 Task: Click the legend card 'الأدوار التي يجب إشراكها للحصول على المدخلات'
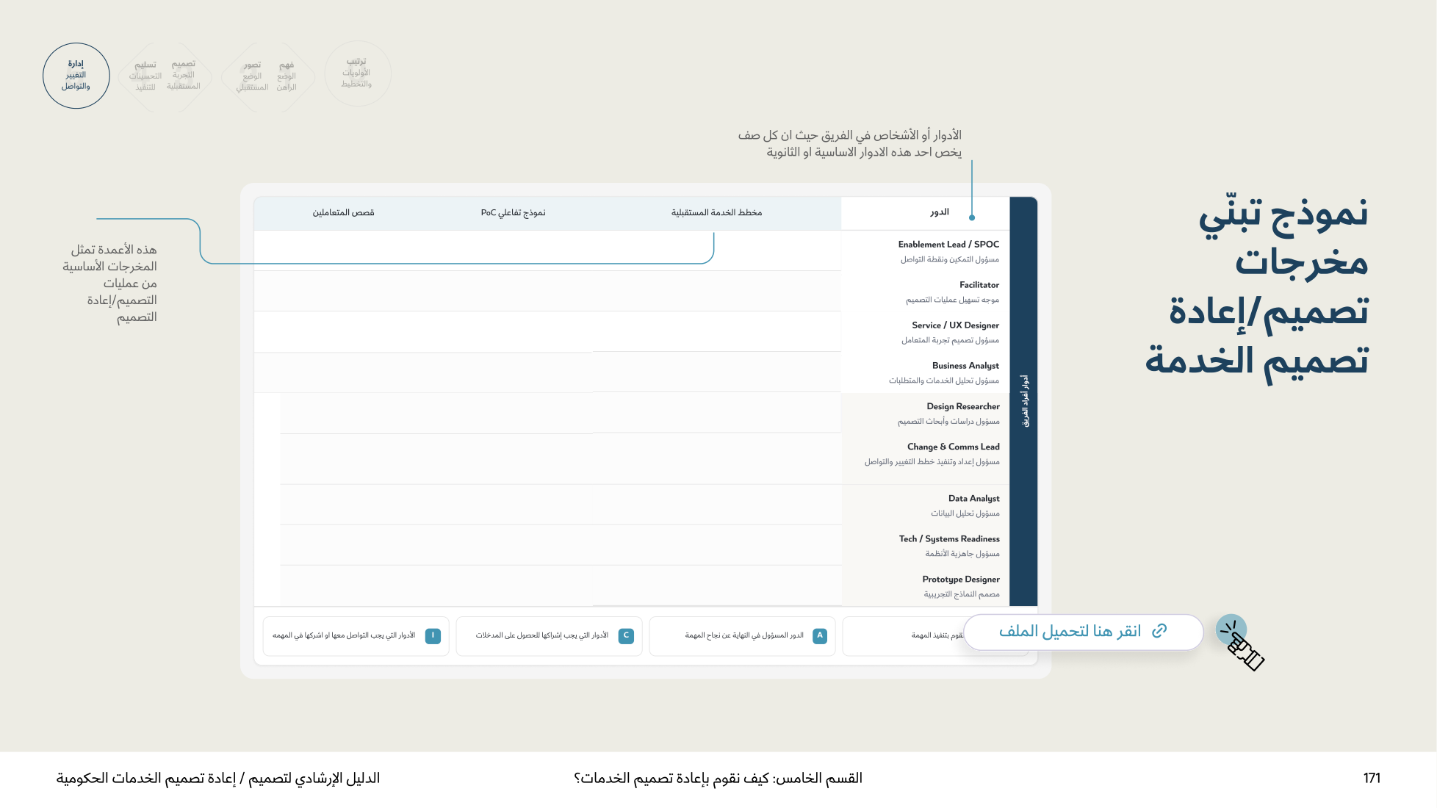549,636
